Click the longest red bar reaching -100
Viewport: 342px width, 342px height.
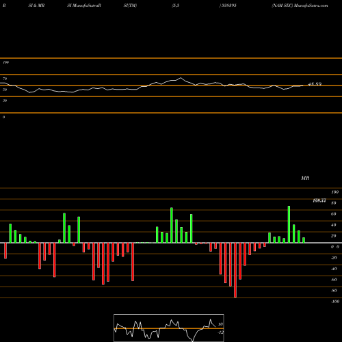[x=235, y=270]
